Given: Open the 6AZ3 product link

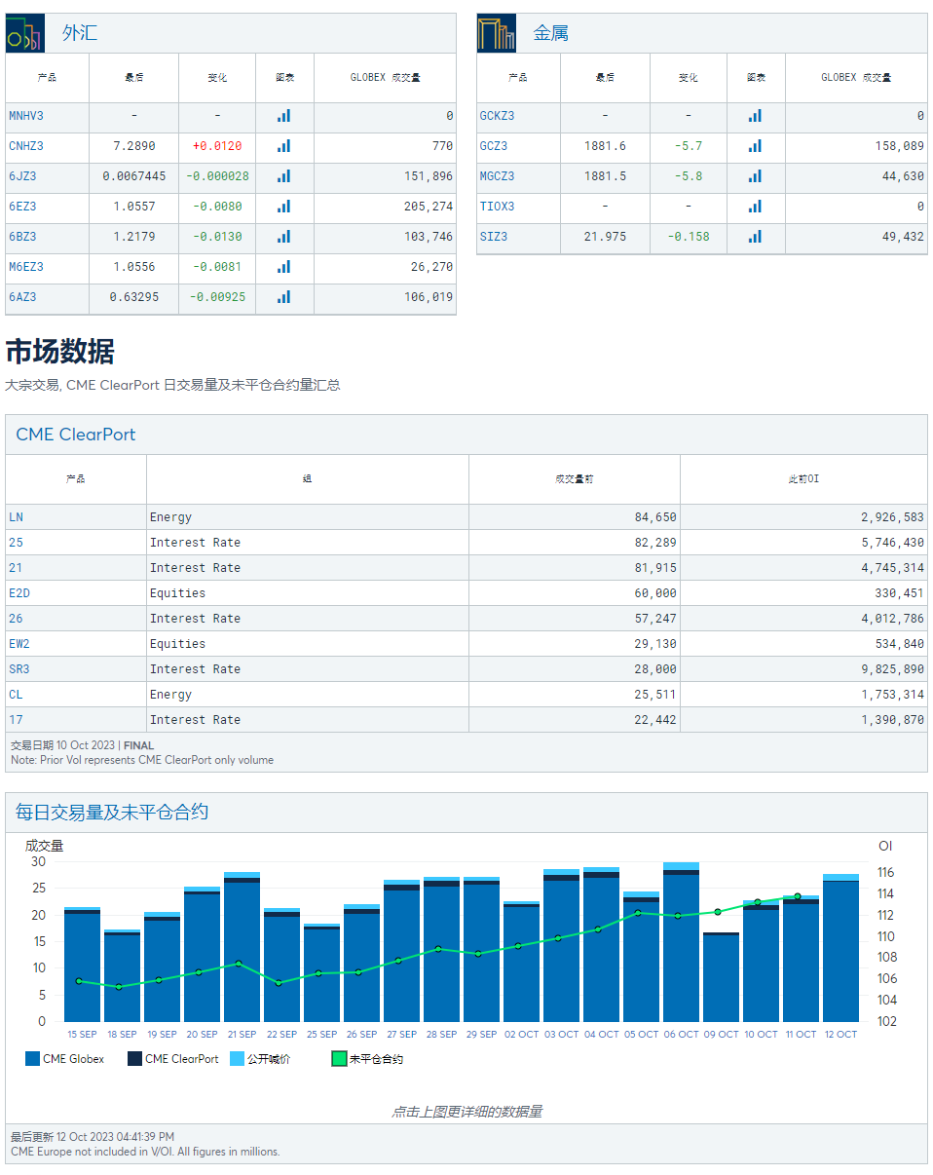Looking at the screenshot, I should point(22,297).
